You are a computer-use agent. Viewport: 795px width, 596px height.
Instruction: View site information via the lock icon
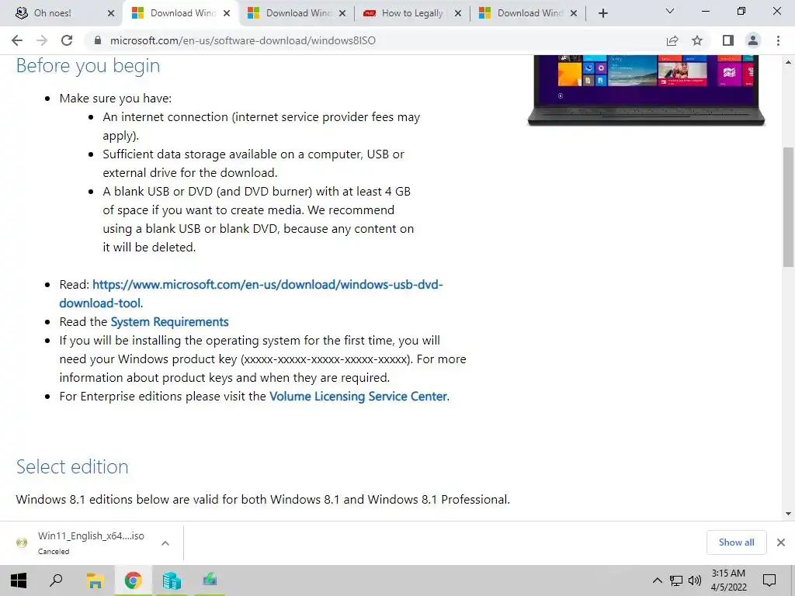(98, 40)
